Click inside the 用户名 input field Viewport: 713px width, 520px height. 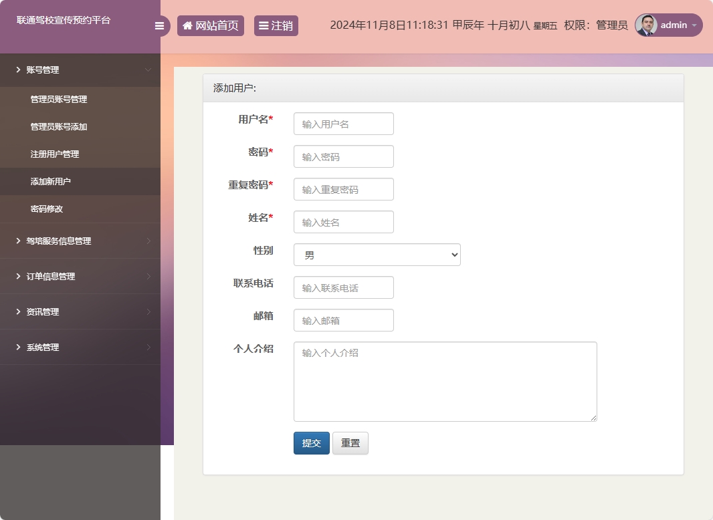(x=343, y=124)
